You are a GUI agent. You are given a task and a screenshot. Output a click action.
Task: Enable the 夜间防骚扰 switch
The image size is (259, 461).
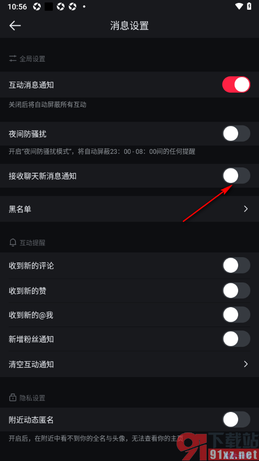[236, 134]
